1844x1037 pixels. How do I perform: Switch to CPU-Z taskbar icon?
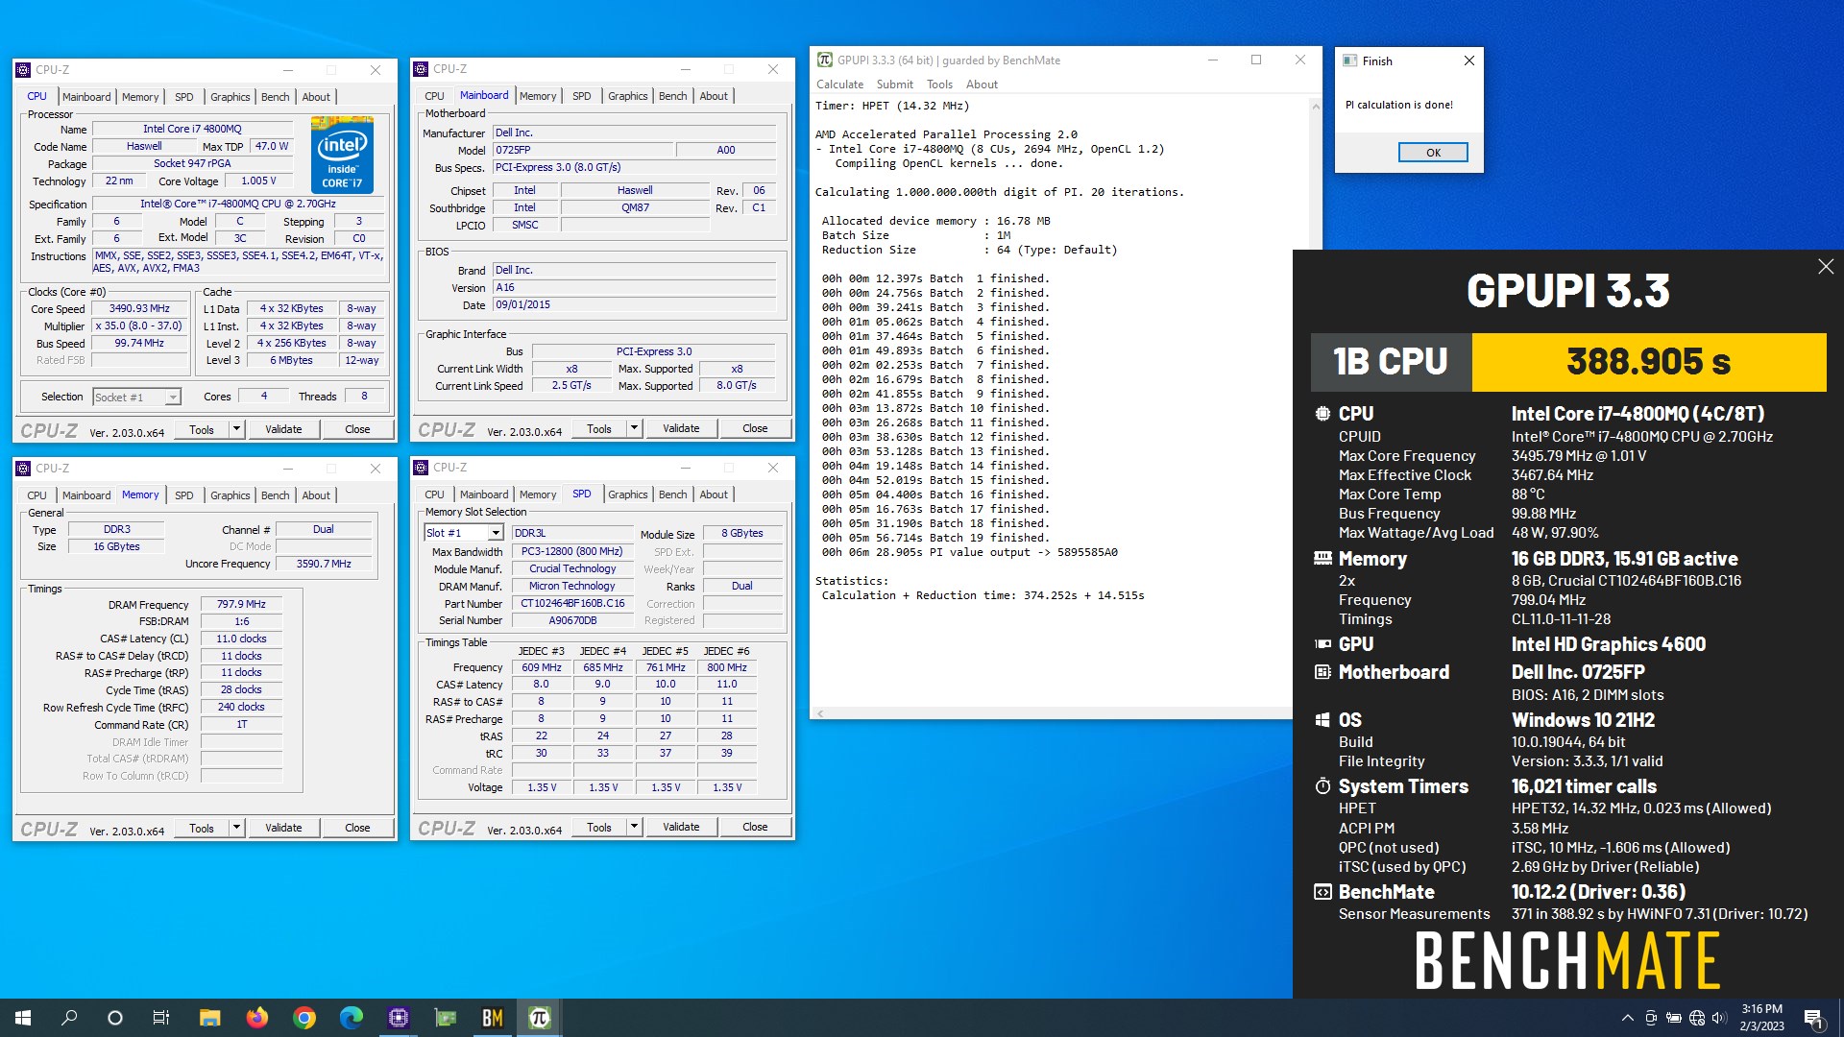(398, 1018)
